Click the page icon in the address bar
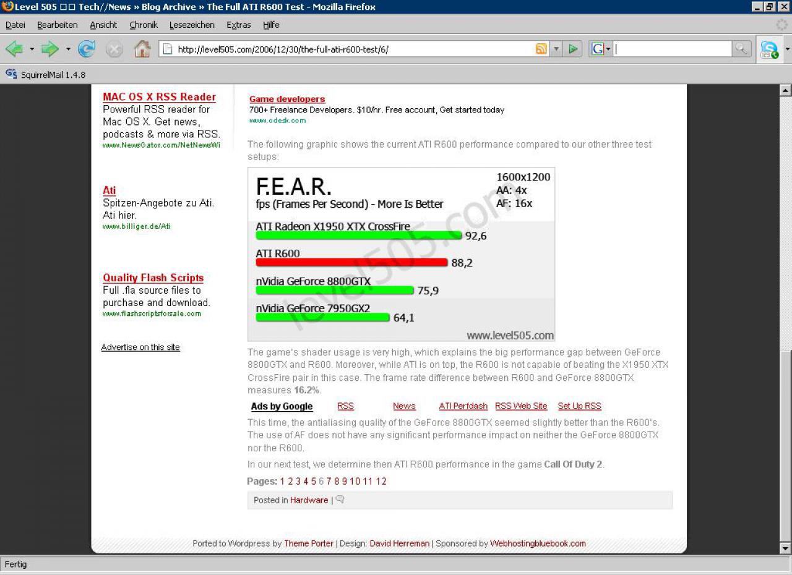This screenshot has width=792, height=575. (x=168, y=49)
